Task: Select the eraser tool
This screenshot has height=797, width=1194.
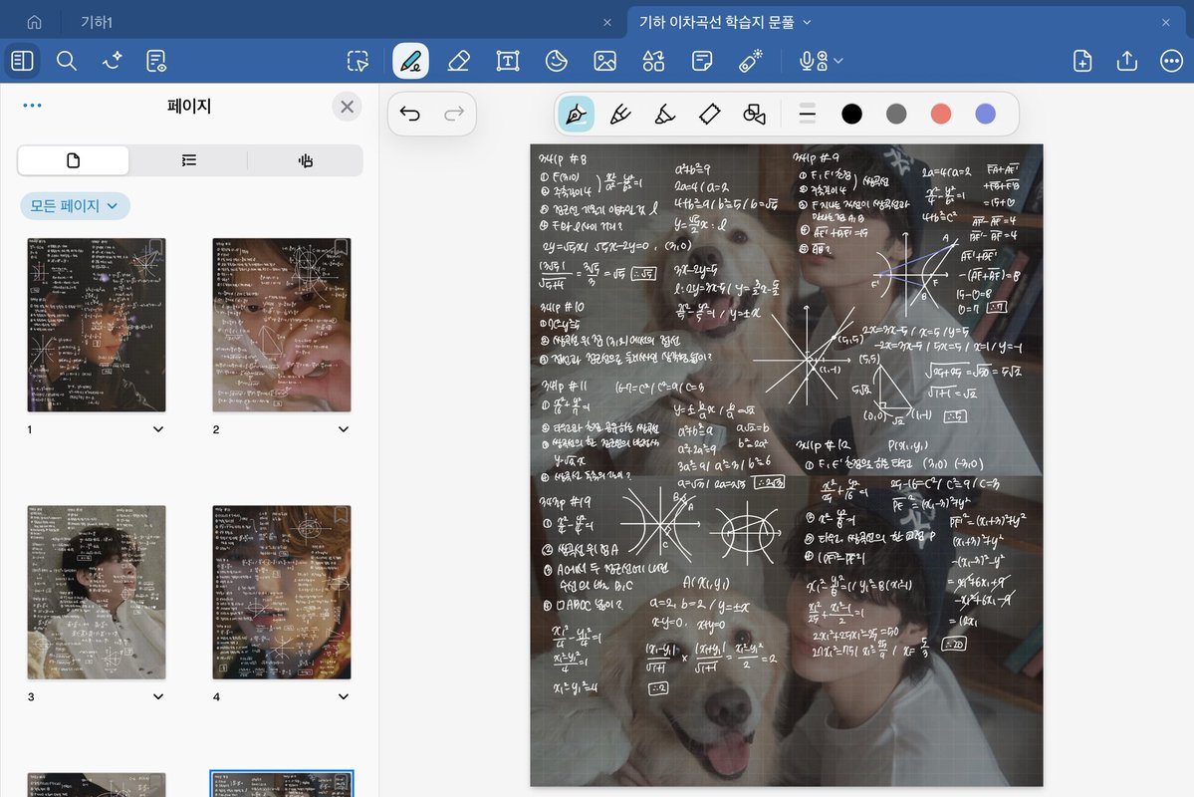Action: point(458,61)
